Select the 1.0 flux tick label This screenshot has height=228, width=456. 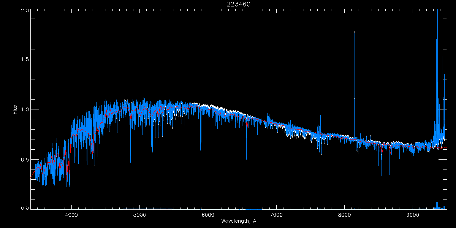pyautogui.click(x=24, y=109)
